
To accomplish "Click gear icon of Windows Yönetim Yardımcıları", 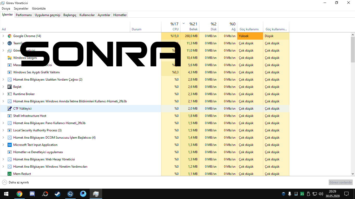I will click(x=10, y=167).
